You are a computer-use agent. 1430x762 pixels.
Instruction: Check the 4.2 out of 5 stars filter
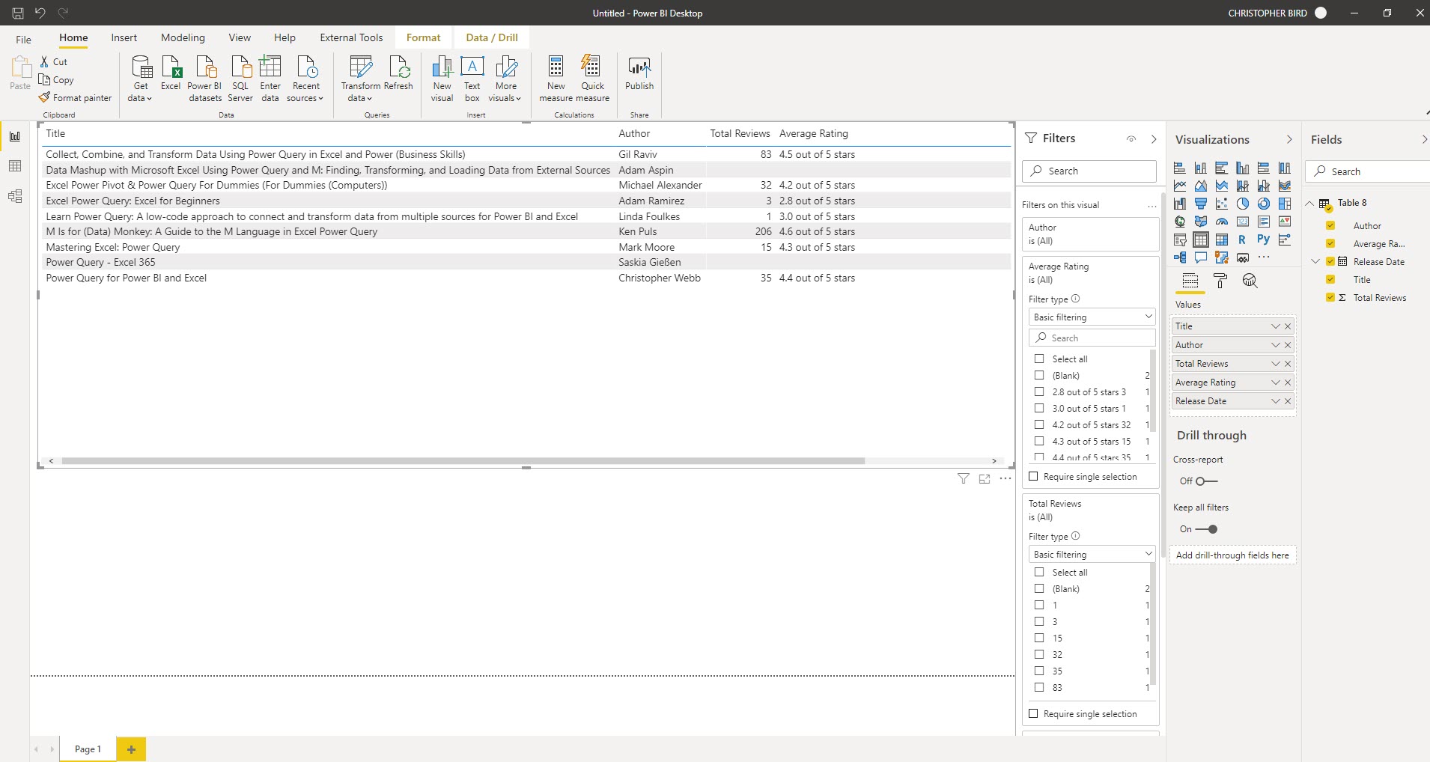pyautogui.click(x=1039, y=424)
